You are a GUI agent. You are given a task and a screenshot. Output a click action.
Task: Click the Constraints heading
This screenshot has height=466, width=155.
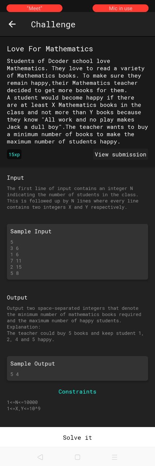pos(77,392)
